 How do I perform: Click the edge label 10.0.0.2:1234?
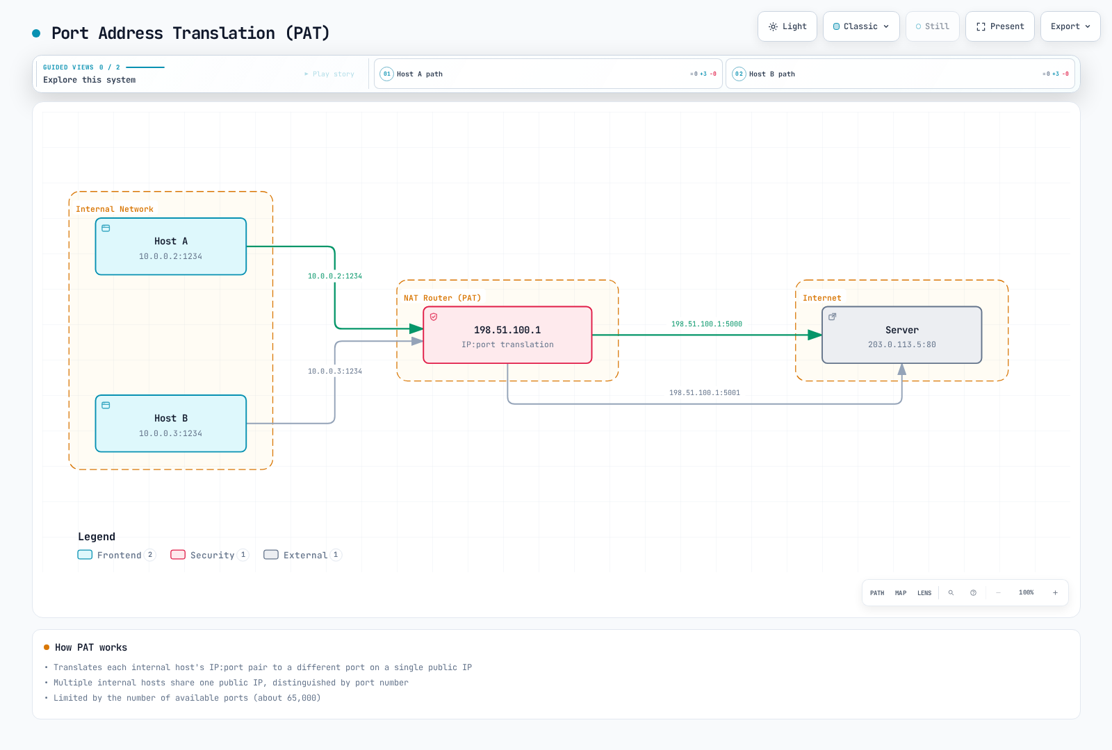335,276
